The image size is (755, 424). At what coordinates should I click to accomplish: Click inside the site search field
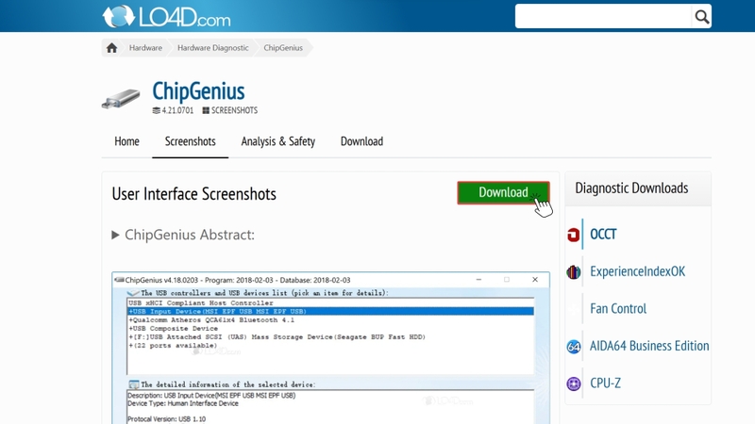pyautogui.click(x=603, y=17)
